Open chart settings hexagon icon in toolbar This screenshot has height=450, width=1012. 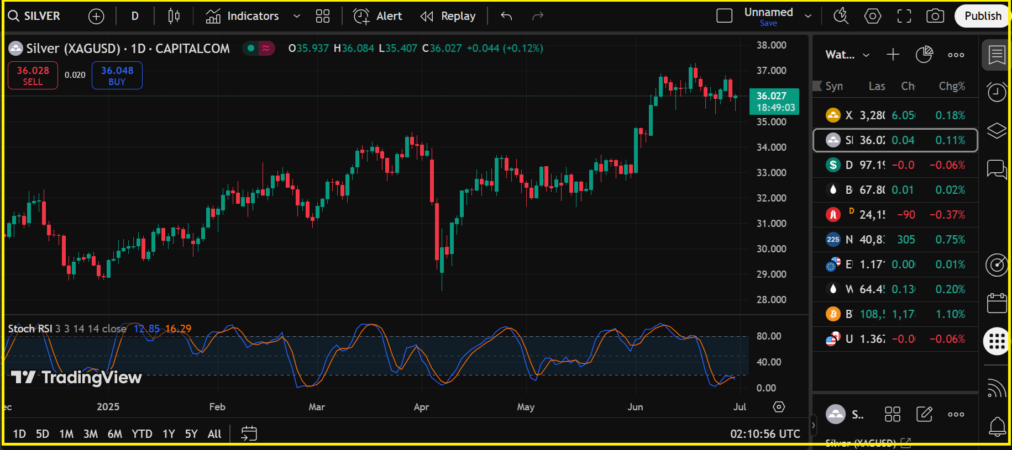872,16
